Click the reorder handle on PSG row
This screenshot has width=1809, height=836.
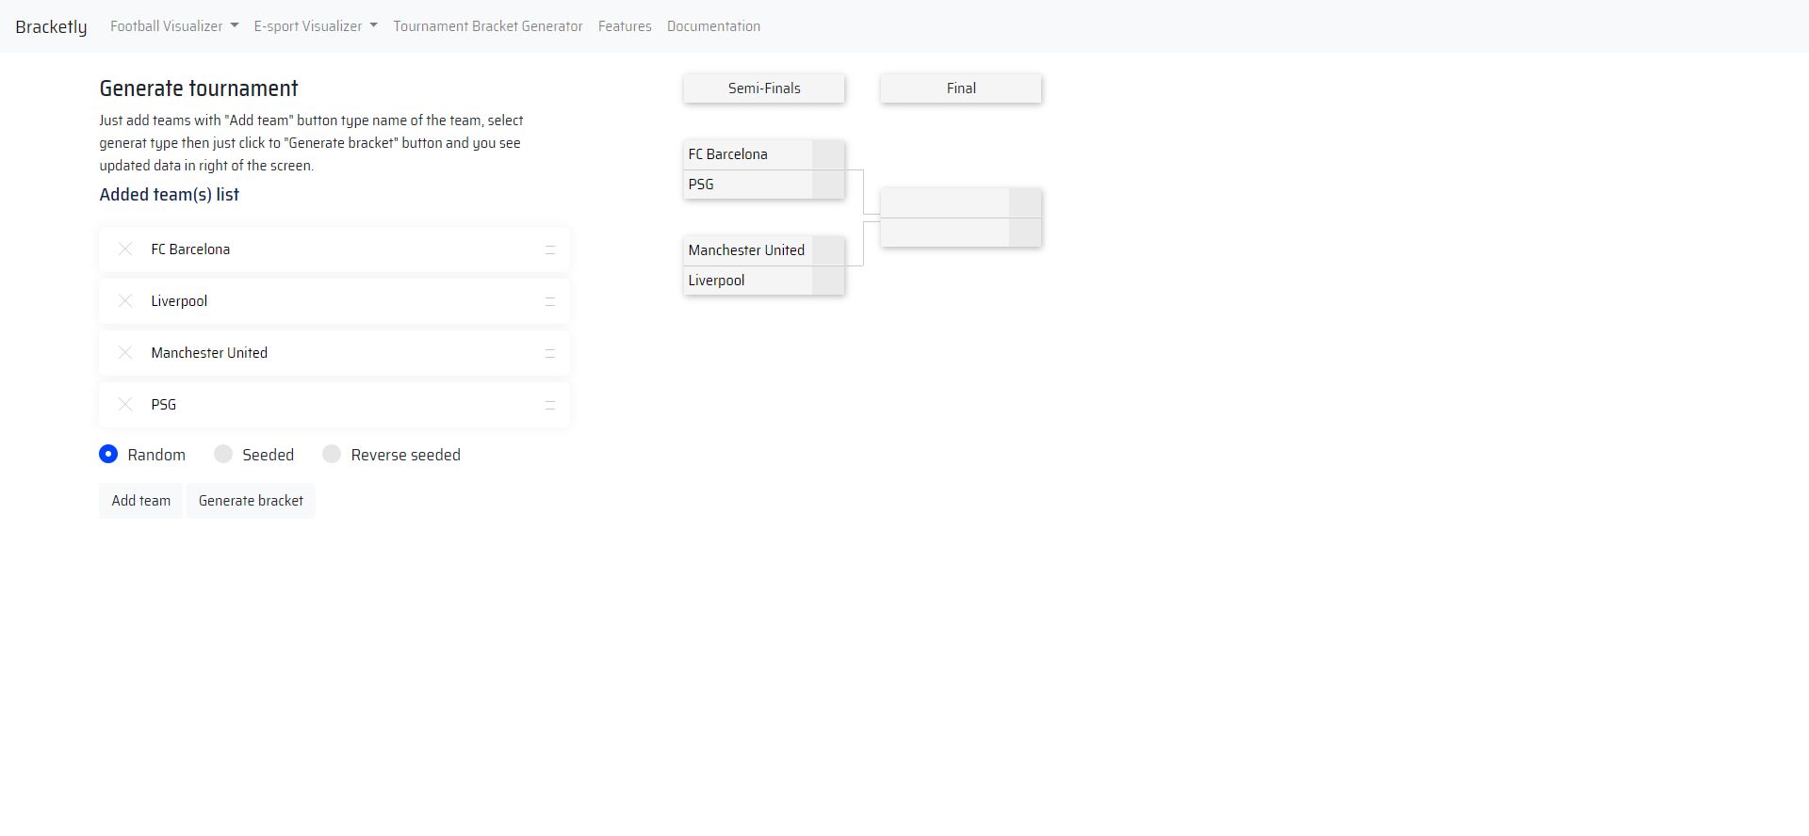click(550, 406)
